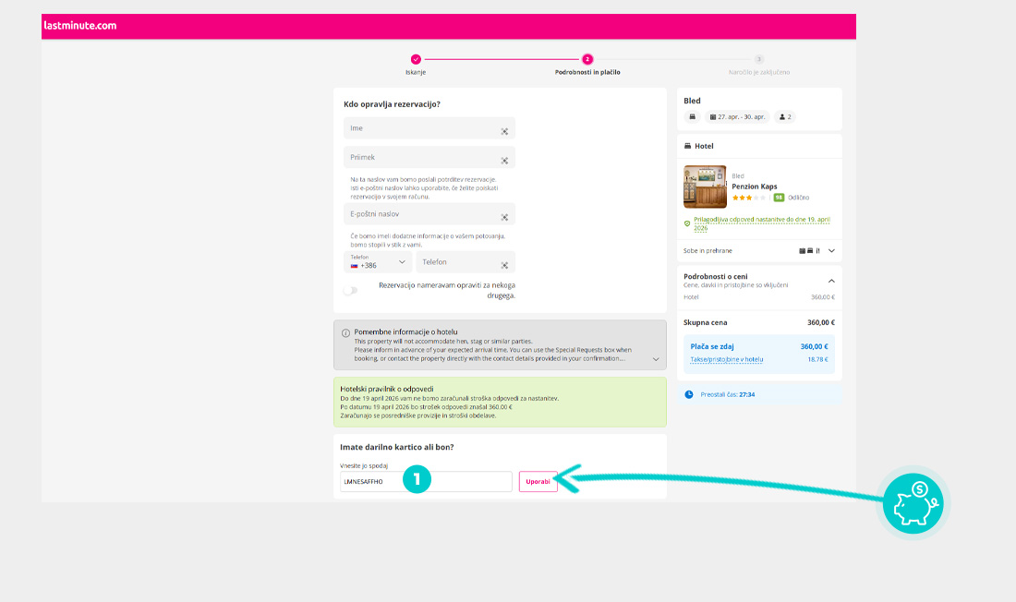Click the completed Iskanje step checkmark

coord(416,59)
